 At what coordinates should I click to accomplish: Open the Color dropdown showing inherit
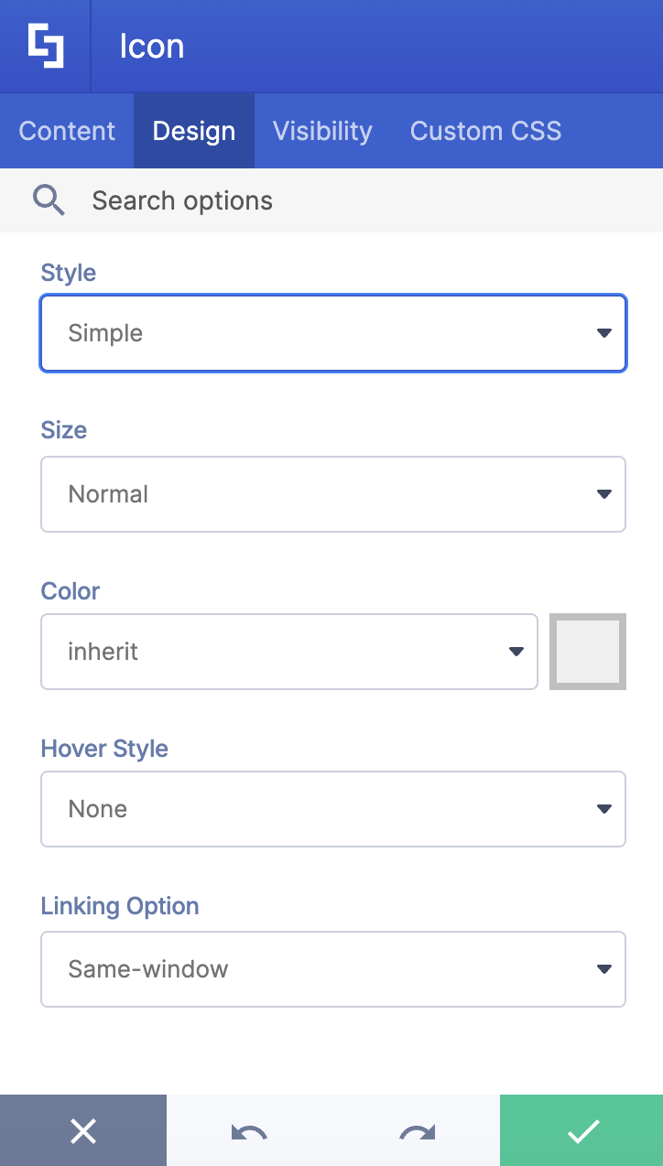(x=289, y=652)
